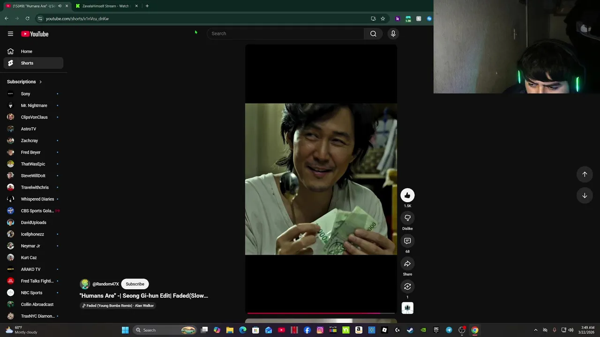Go to previous Short with up arrow

click(585, 174)
